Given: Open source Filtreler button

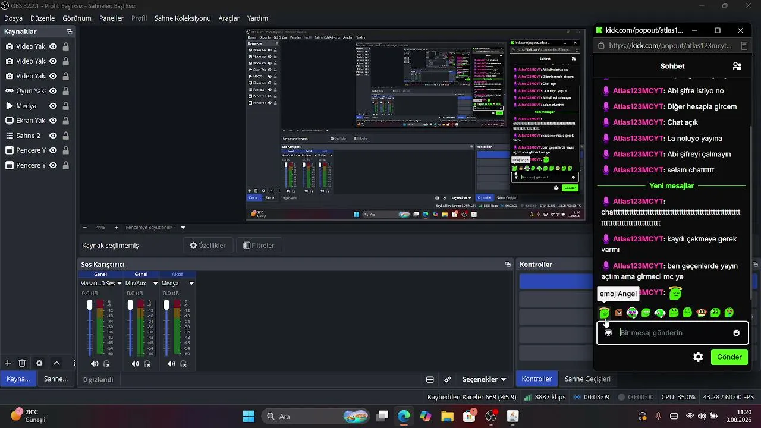Looking at the screenshot, I should (259, 246).
